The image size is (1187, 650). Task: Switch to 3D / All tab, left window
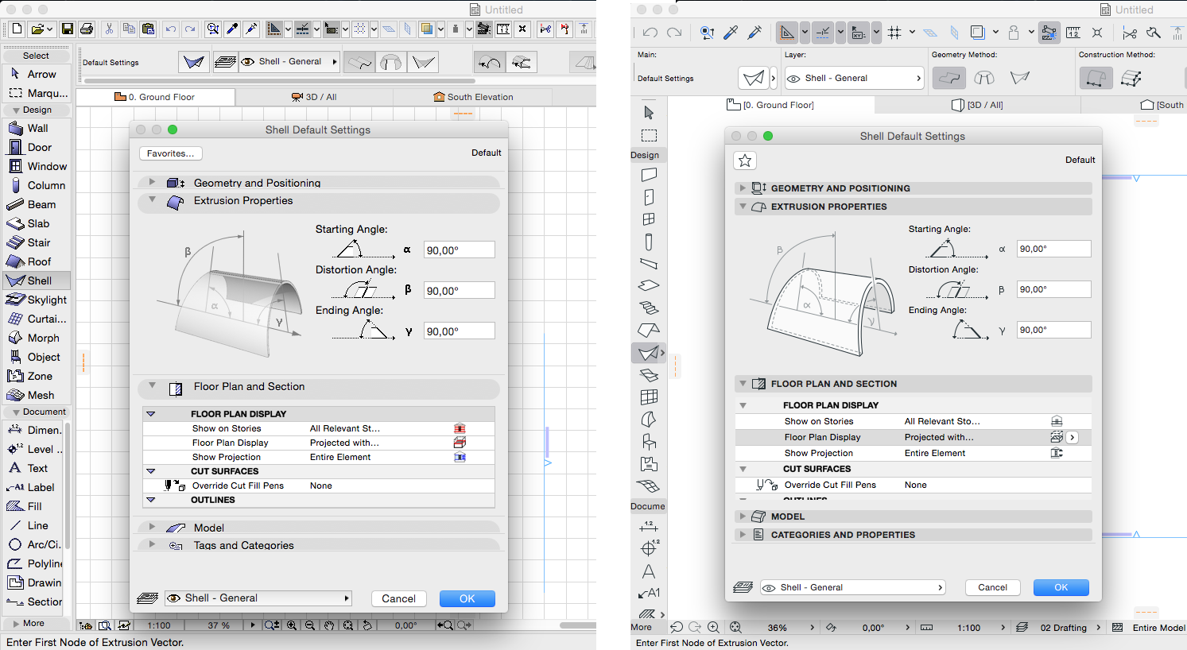pyautogui.click(x=315, y=97)
